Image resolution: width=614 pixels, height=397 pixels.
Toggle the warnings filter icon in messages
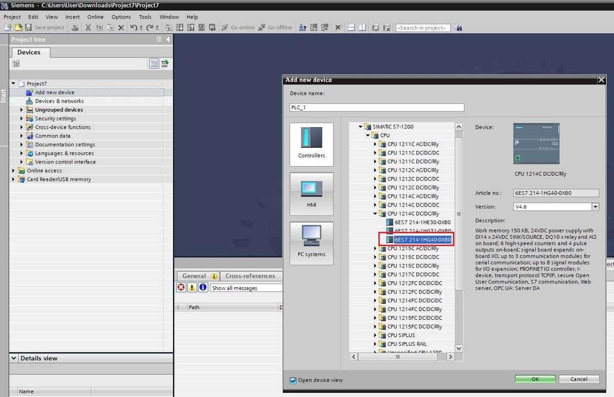pos(192,288)
